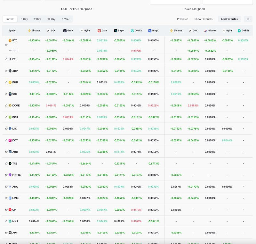This screenshot has width=256, height=244.
Task: Click the XRP coin icon
Action: coord(10,71)
